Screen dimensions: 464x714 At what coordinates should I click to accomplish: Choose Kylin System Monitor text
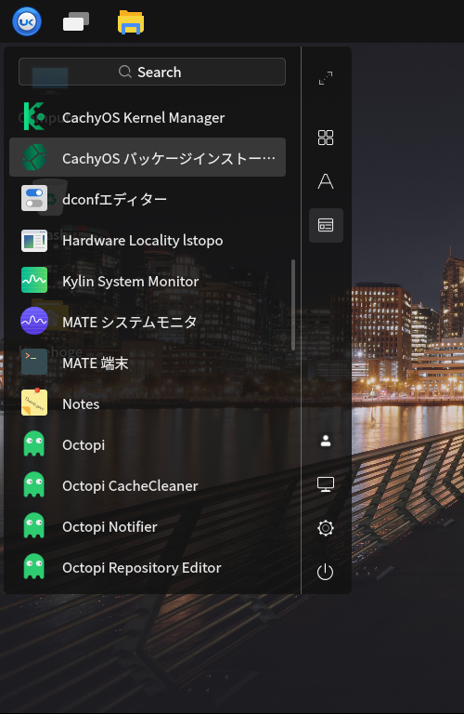tap(131, 282)
